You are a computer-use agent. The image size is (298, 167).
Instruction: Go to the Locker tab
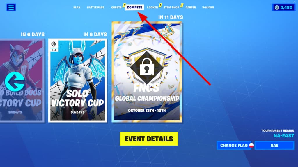point(152,7)
